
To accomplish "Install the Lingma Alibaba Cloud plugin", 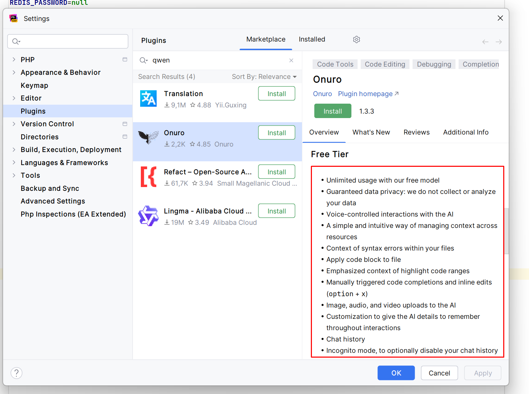I will click(277, 211).
